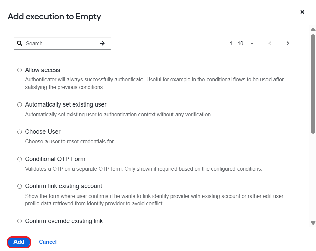The width and height of the screenshot is (316, 251).
Task: Close the Add execution dialog
Action: pyautogui.click(x=302, y=12)
